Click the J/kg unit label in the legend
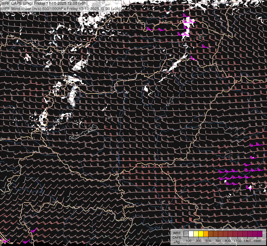The image size is (267, 246). (176, 242)
